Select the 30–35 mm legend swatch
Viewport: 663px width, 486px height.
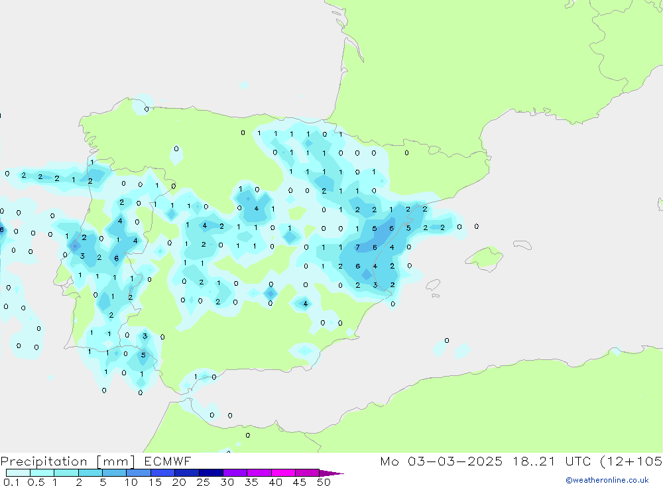pyautogui.click(x=235, y=473)
